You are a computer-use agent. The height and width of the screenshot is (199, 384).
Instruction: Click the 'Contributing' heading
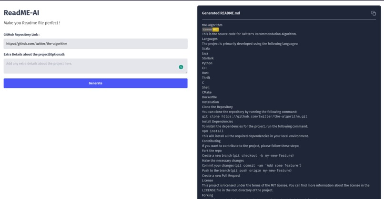[x=211, y=141]
